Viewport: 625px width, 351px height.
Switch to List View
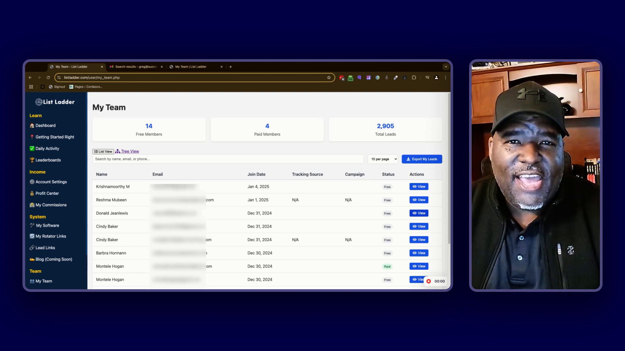[103, 151]
